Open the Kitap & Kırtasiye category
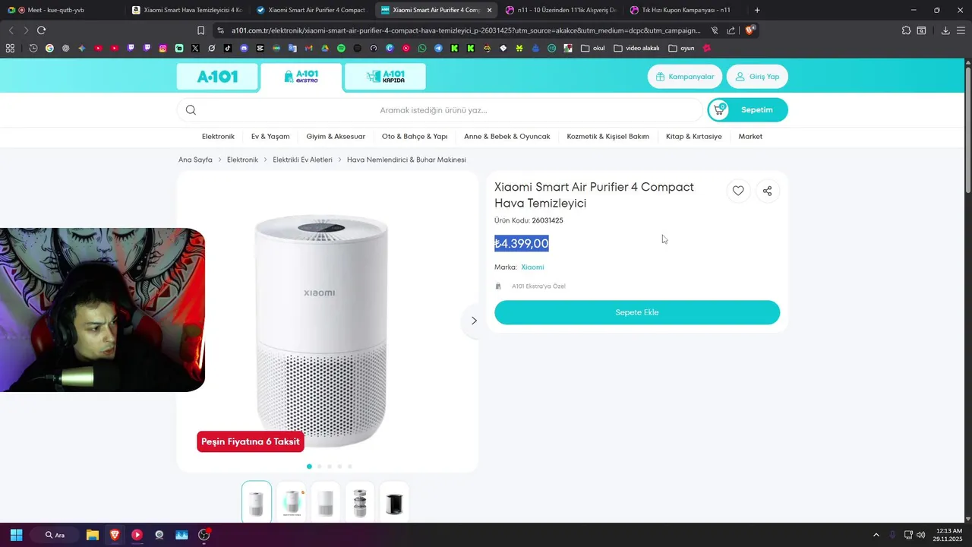 pos(694,137)
